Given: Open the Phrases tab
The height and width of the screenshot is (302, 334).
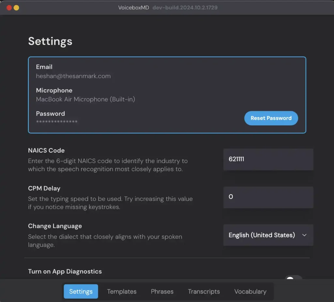Looking at the screenshot, I should [x=162, y=291].
